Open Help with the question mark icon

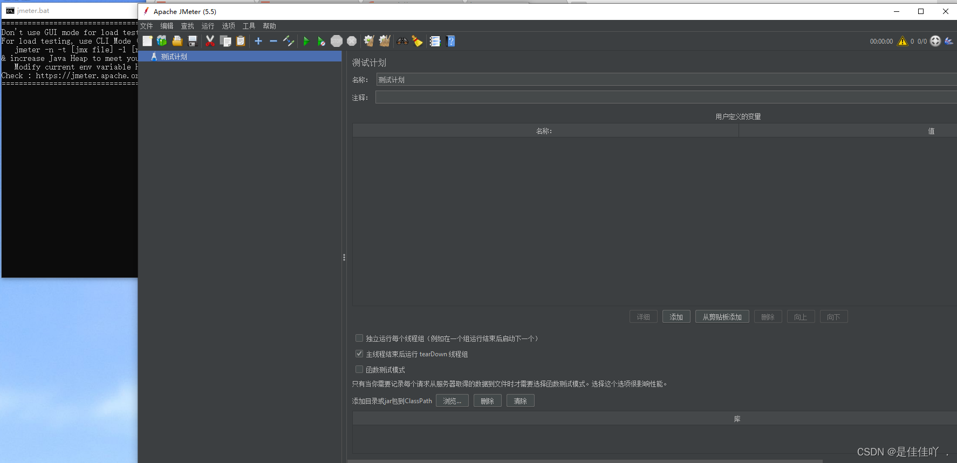451,41
